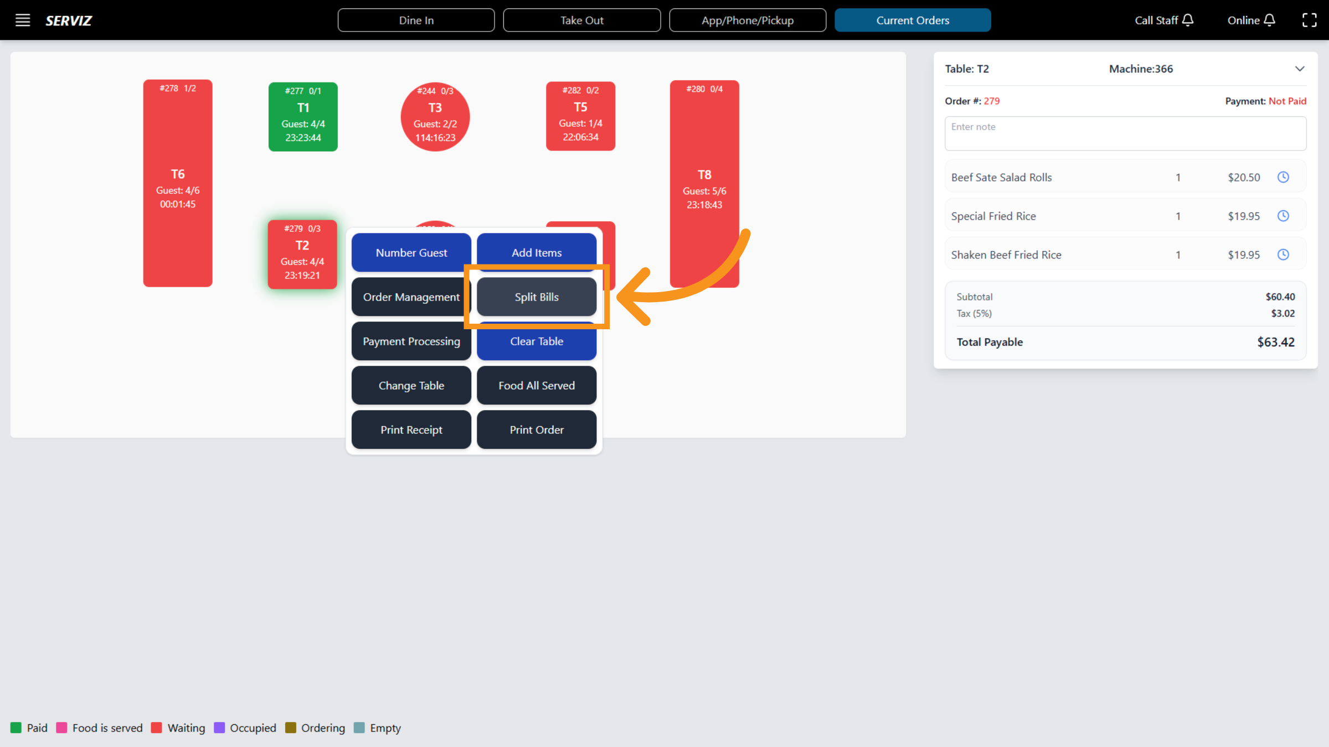Click clock icon for Shaken Beef Fried Rice
This screenshot has width=1329, height=747.
[x=1283, y=255]
